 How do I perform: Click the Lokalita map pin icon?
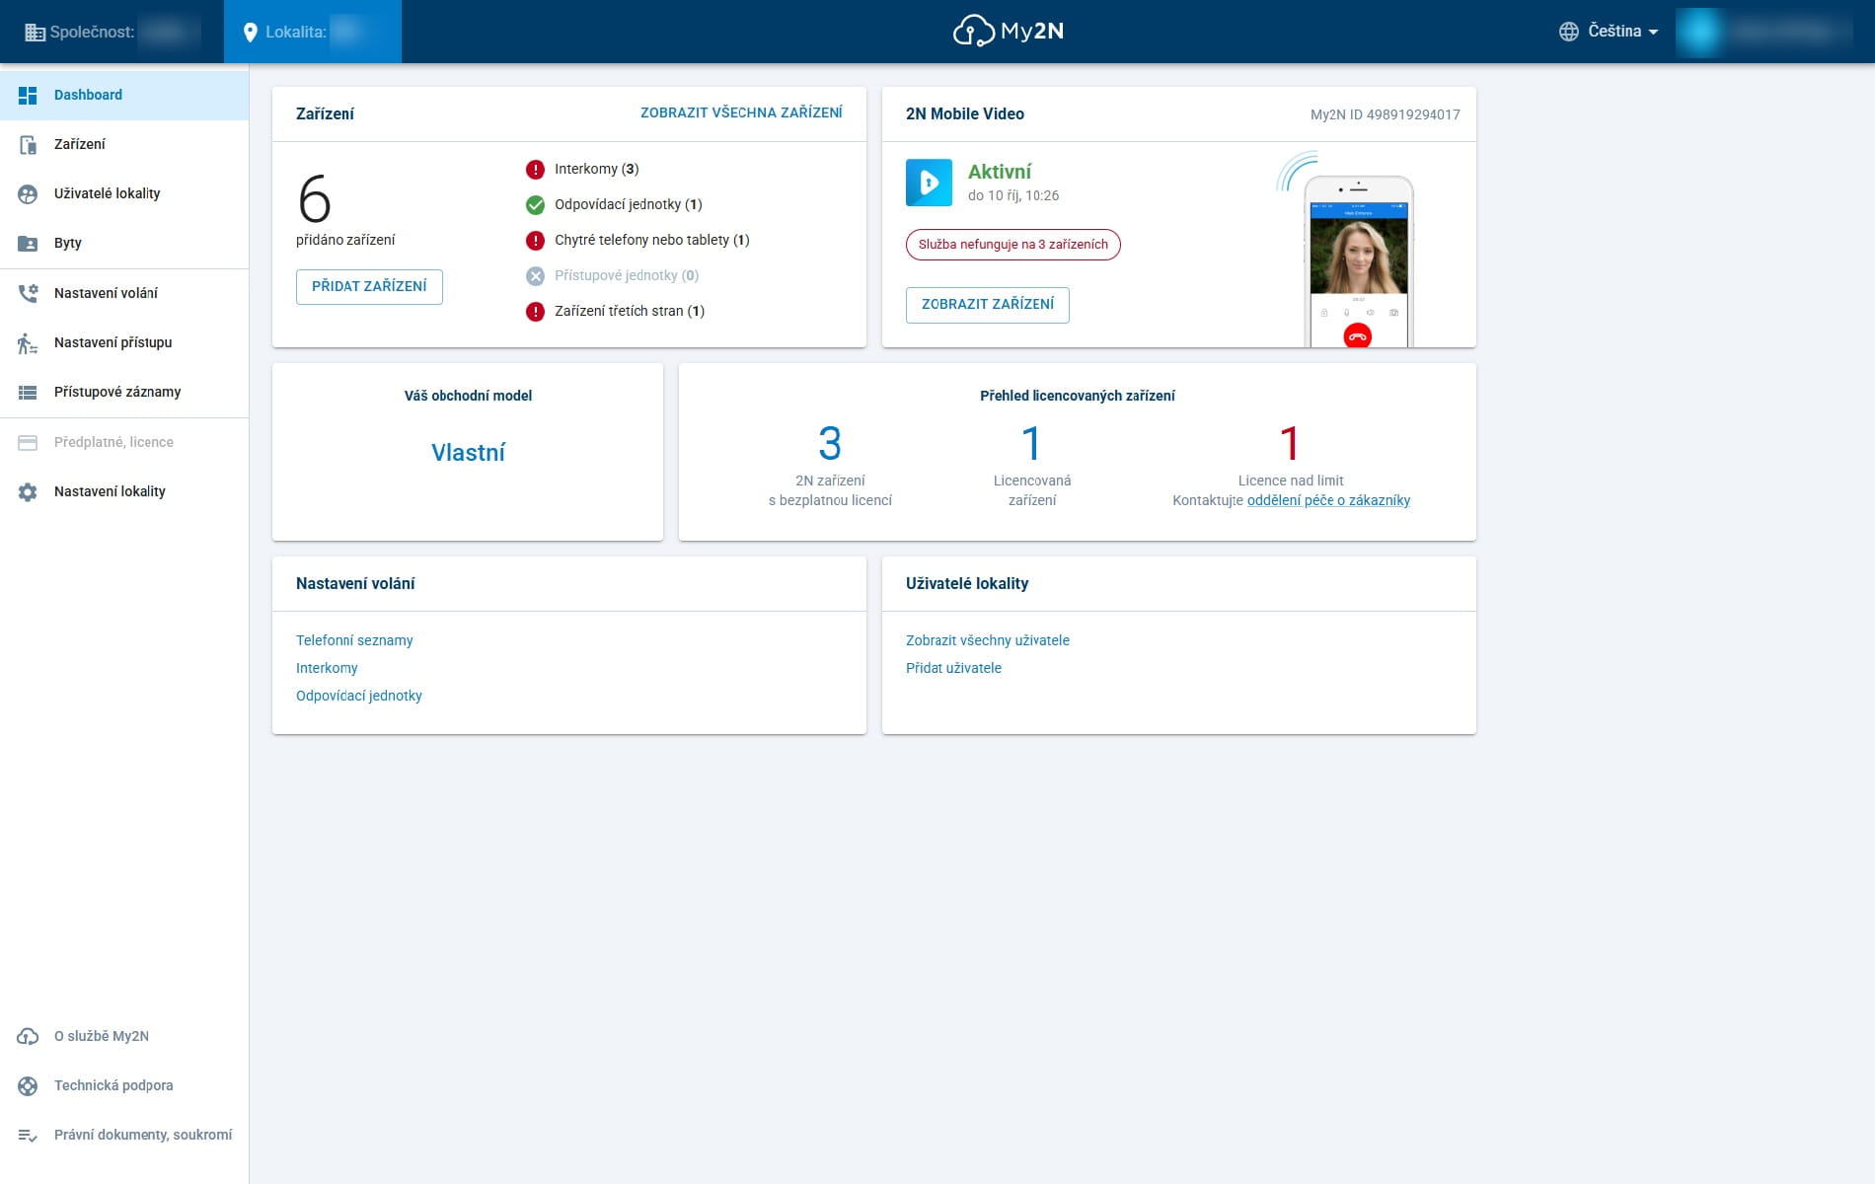[251, 32]
